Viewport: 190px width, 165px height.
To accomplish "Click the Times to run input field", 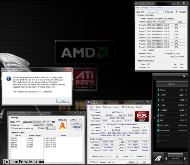I will [x=24, y=125].
